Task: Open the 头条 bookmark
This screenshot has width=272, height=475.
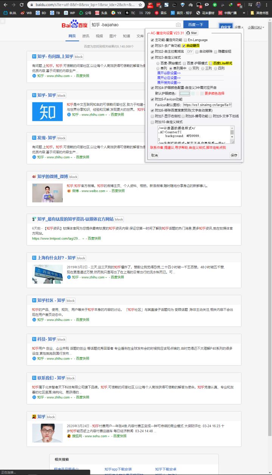Action: 101,12
